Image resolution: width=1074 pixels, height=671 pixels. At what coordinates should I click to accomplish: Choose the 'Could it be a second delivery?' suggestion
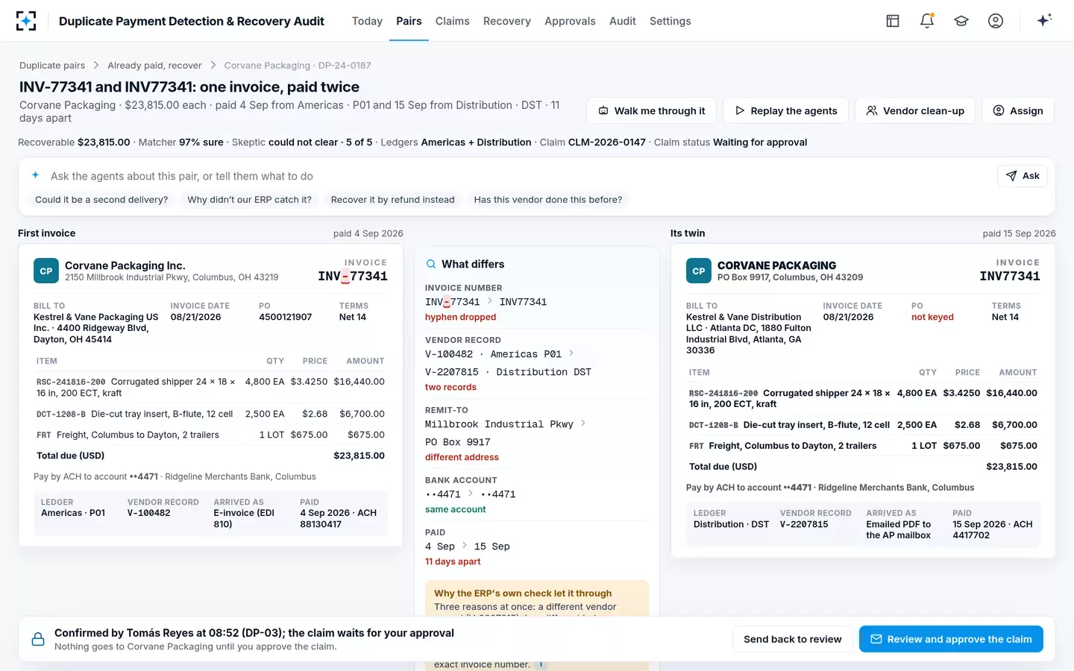(x=101, y=200)
